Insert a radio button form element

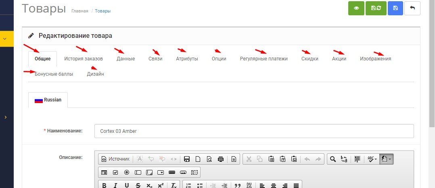(127, 172)
